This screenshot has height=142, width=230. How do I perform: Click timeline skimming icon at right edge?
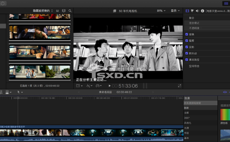point(225,92)
